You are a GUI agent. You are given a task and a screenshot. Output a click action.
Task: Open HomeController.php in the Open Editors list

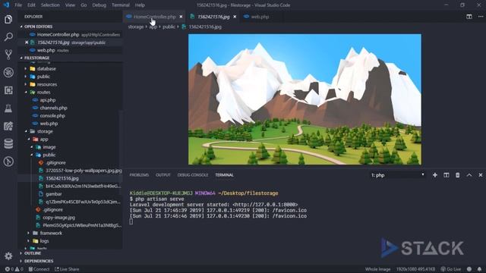click(58, 35)
